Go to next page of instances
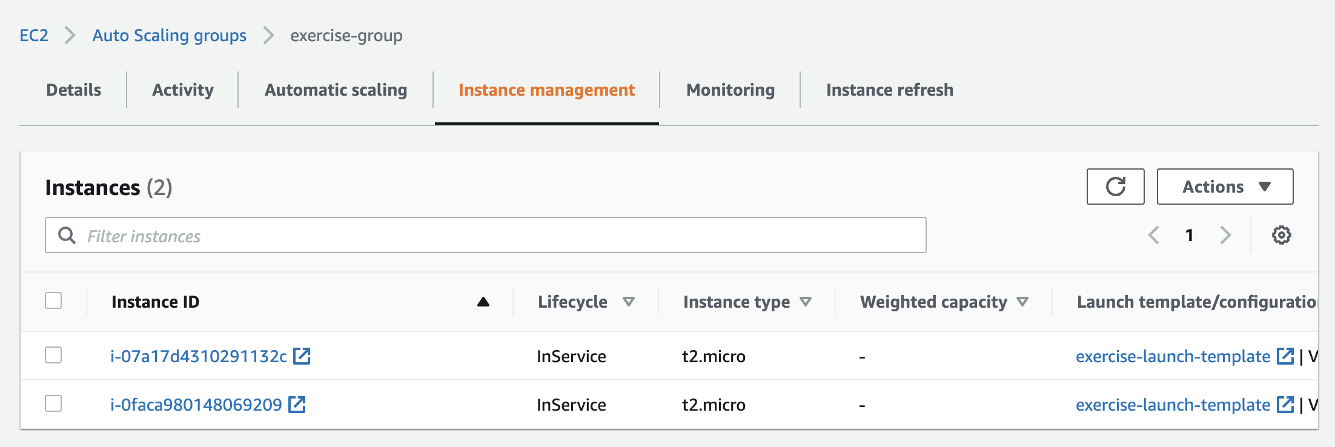Screen dimensions: 1335x447 pyautogui.click(x=1225, y=235)
